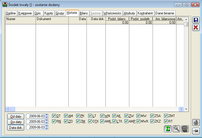Click the Data dok. button
The height and width of the screenshot is (138, 202).
pos(16,128)
